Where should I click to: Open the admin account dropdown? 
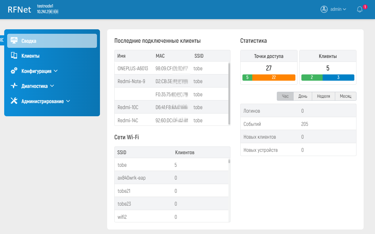click(338, 9)
